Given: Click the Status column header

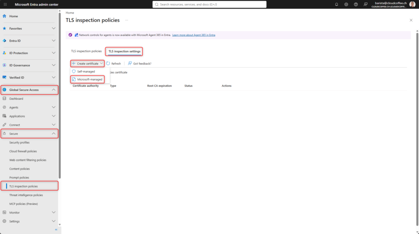Looking at the screenshot, I should (188, 86).
